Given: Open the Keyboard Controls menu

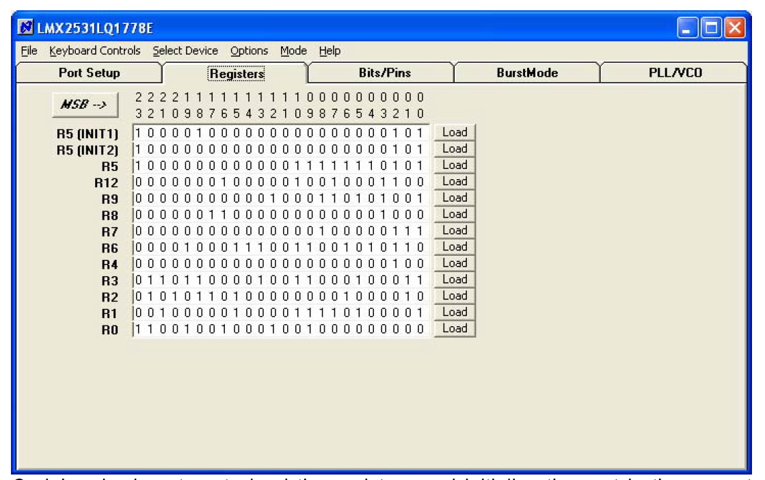Looking at the screenshot, I should point(94,51).
